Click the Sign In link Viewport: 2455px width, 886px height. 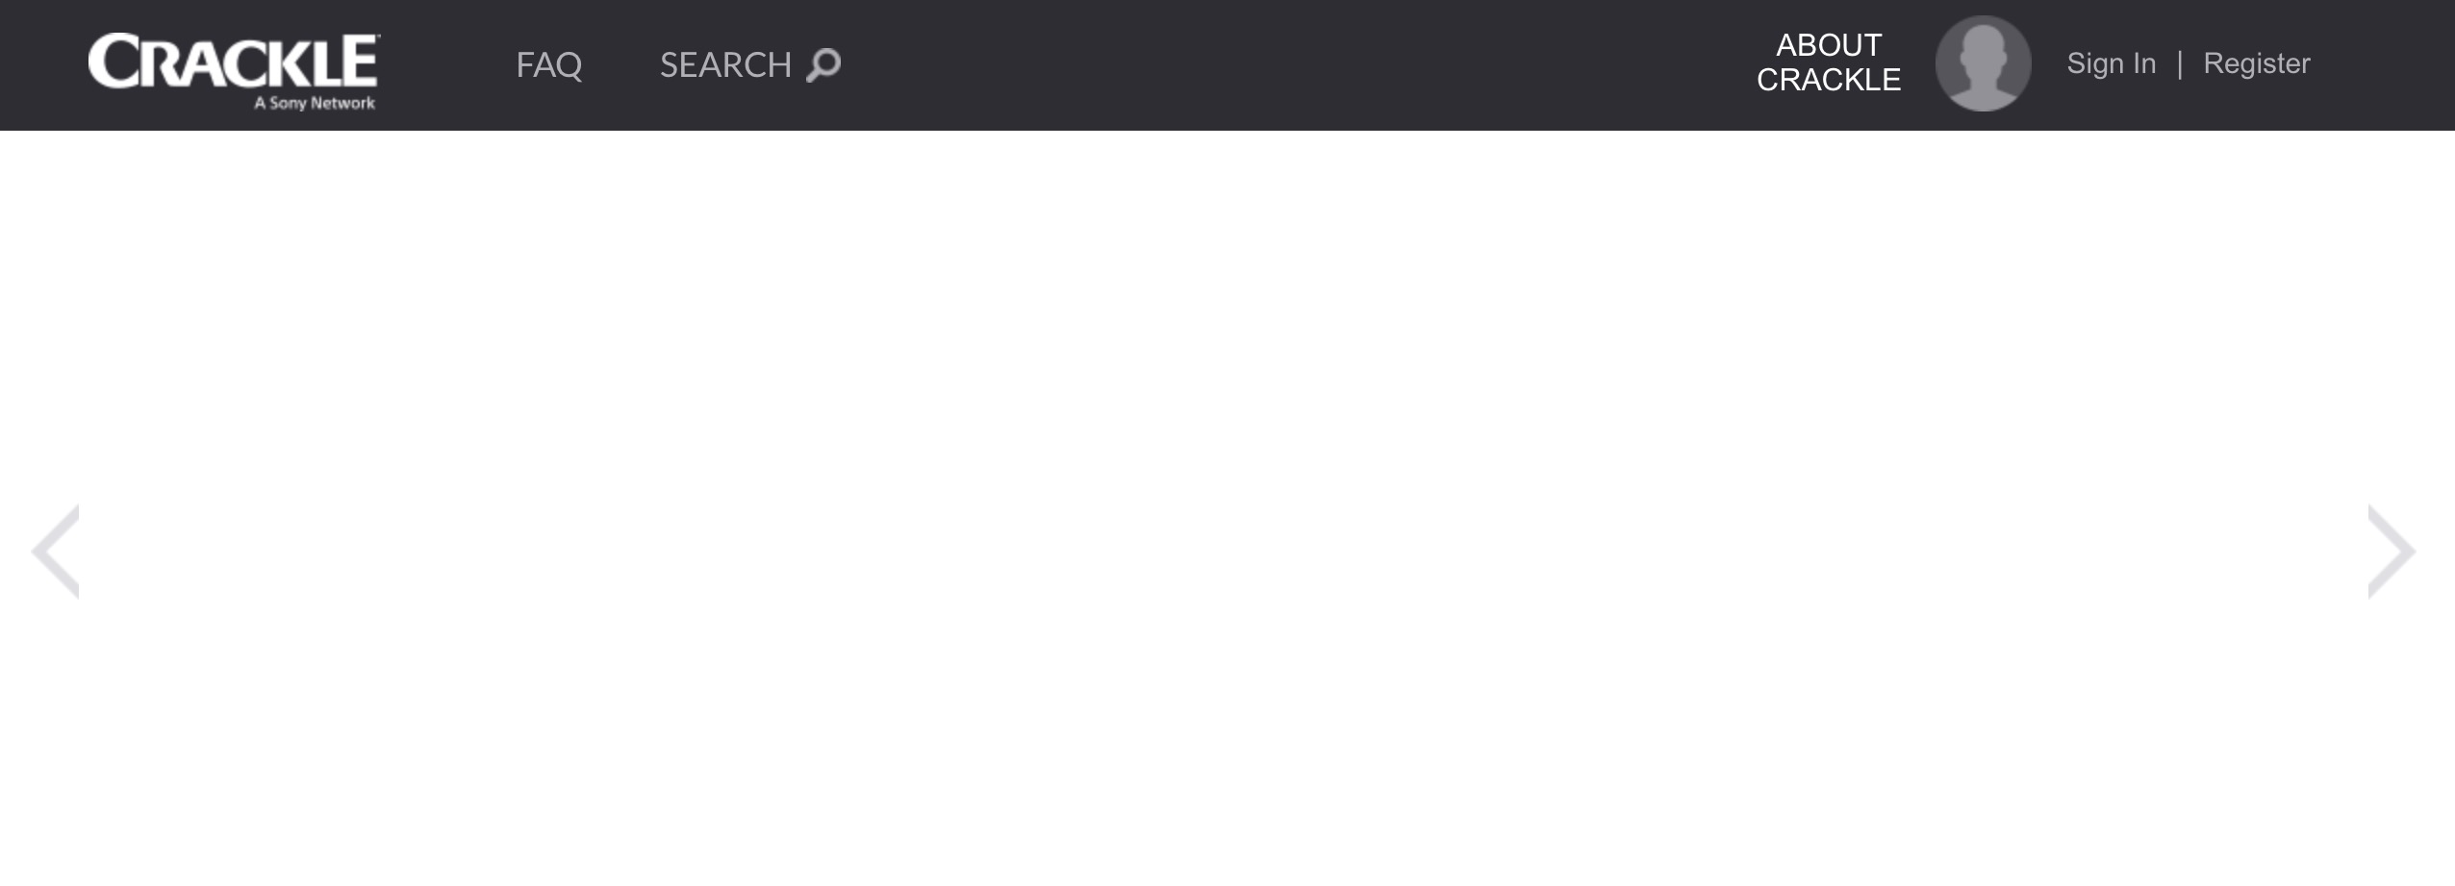coord(2112,63)
